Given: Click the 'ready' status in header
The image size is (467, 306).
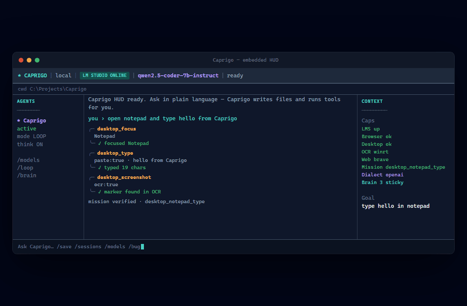Looking at the screenshot, I should pos(235,76).
